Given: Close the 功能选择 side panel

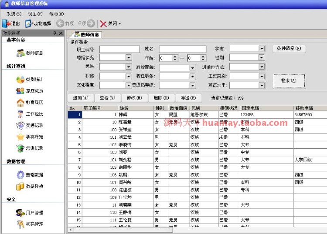Looking at the screenshot, I should (61, 33).
